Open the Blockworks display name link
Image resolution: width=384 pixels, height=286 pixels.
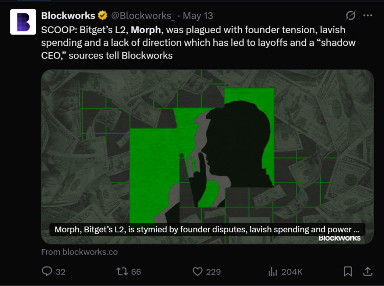(x=68, y=16)
